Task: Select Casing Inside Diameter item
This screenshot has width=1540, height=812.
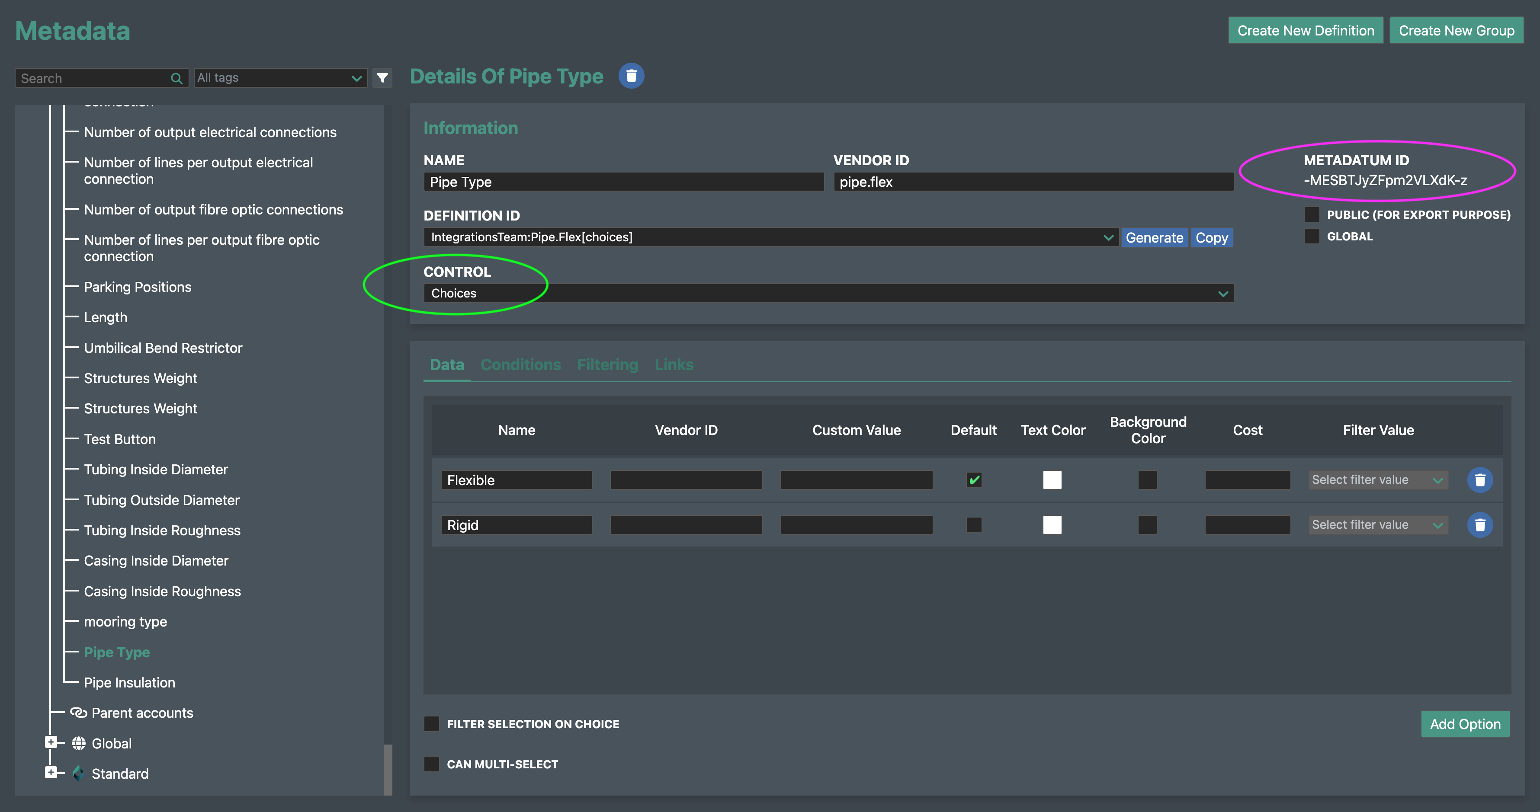Action: [156, 560]
